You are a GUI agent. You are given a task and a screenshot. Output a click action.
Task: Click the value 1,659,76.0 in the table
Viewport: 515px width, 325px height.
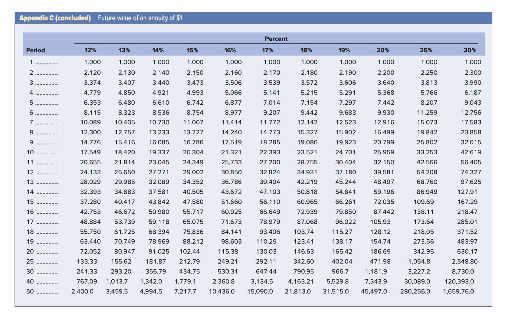459,291
